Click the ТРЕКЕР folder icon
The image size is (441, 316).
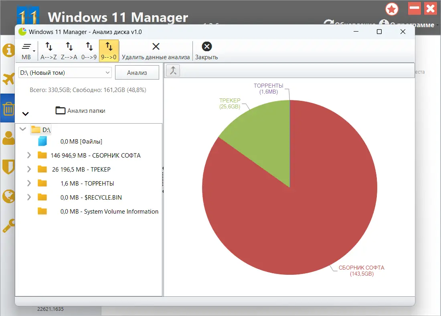point(42,169)
